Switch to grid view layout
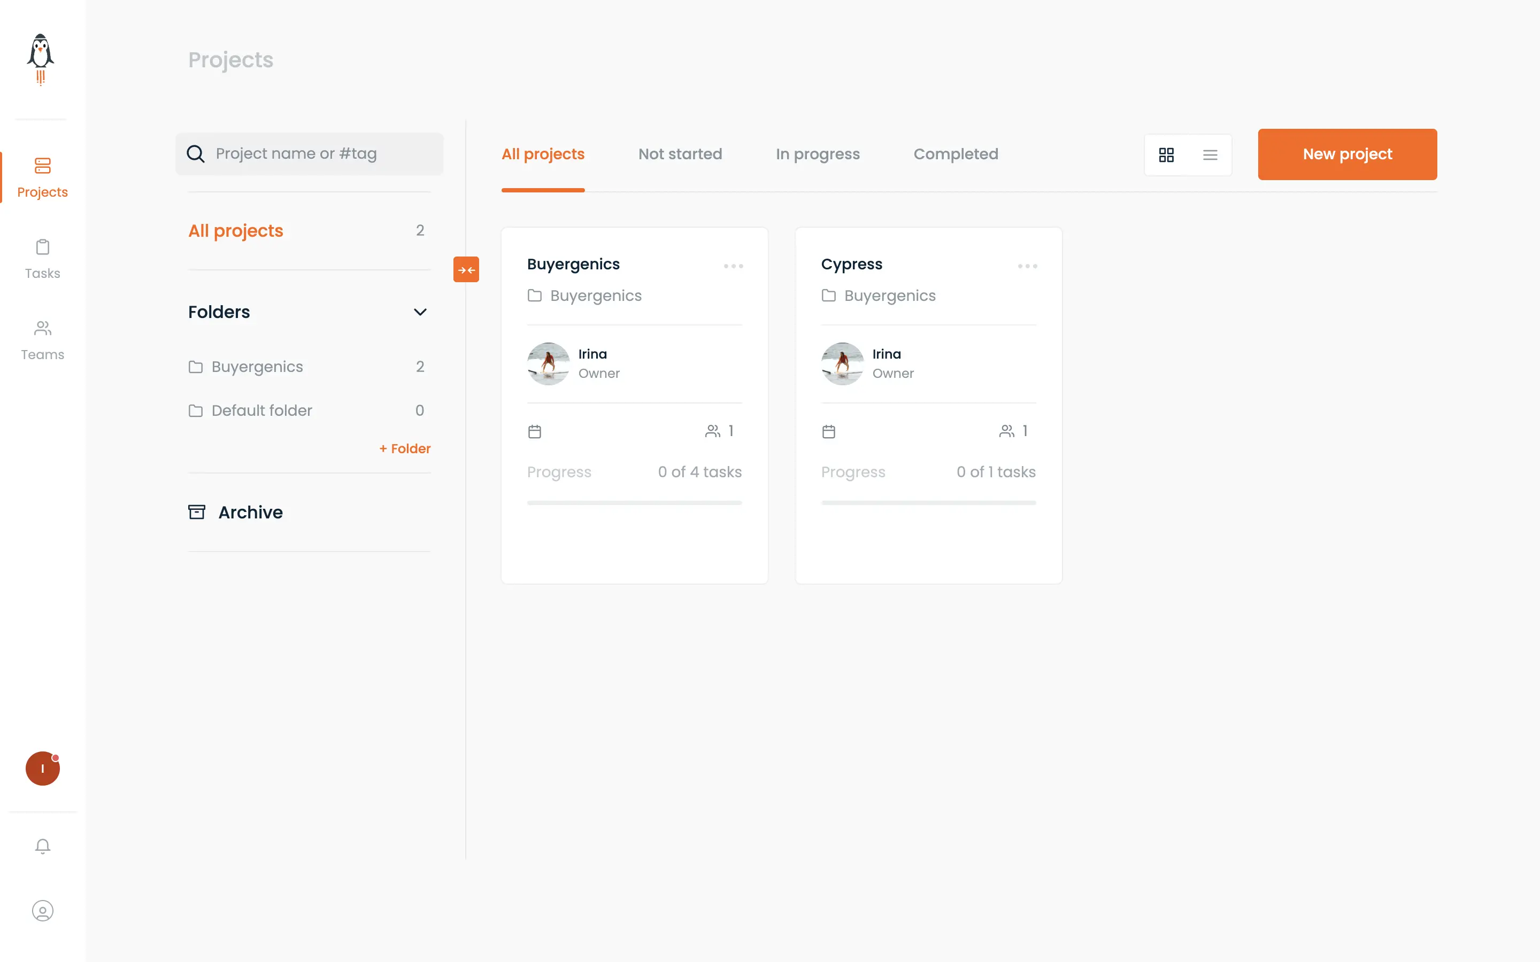The height and width of the screenshot is (962, 1540). point(1166,154)
